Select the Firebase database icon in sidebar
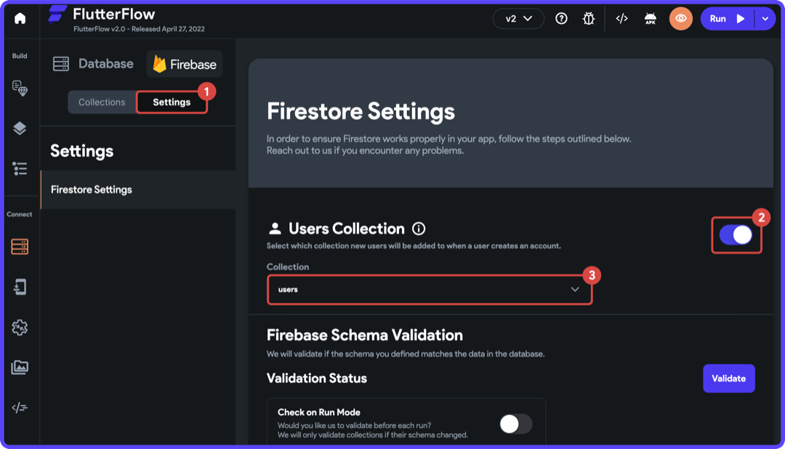Viewport: 785px width, 449px height. click(20, 246)
